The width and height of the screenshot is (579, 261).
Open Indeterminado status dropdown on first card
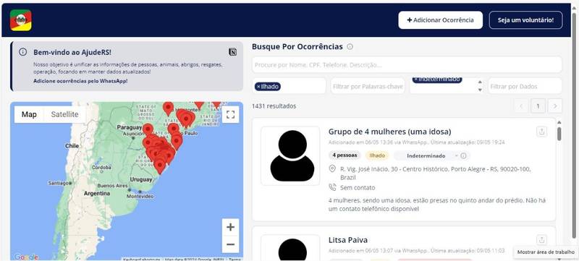426,155
